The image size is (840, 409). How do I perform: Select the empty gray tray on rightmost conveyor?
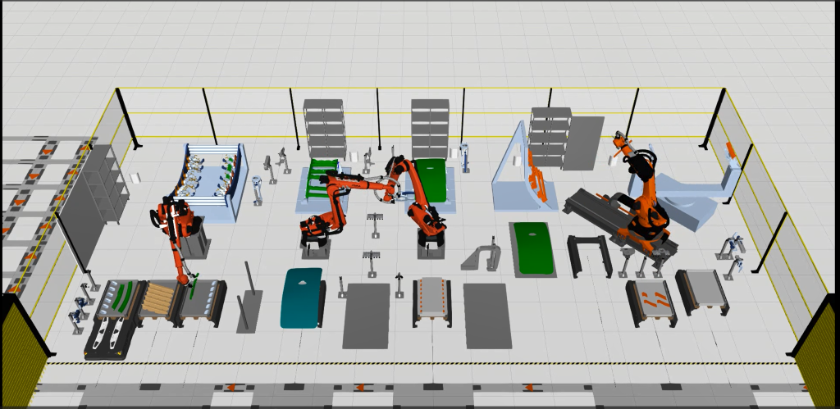coord(702,290)
